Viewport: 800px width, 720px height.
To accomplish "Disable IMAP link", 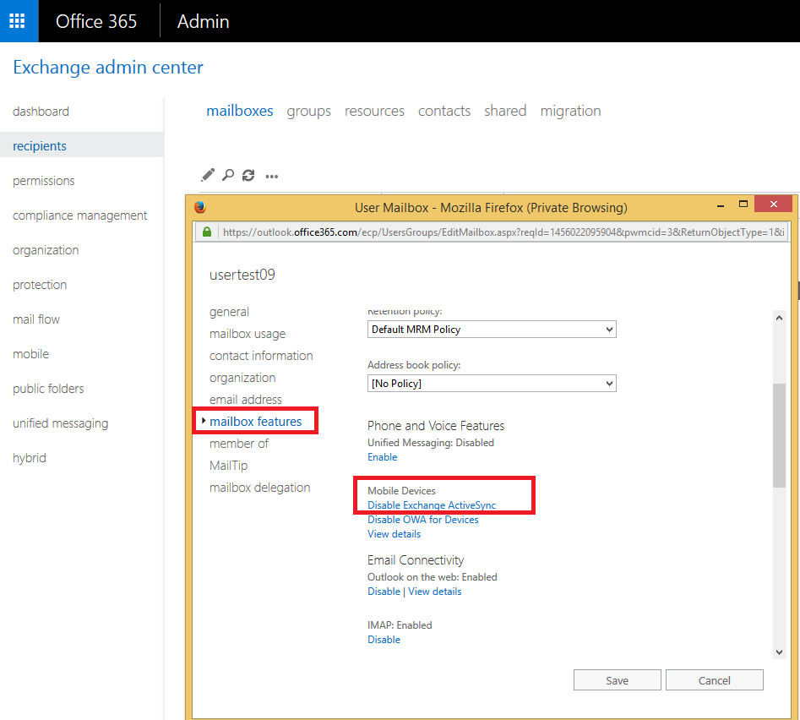I will pos(384,640).
